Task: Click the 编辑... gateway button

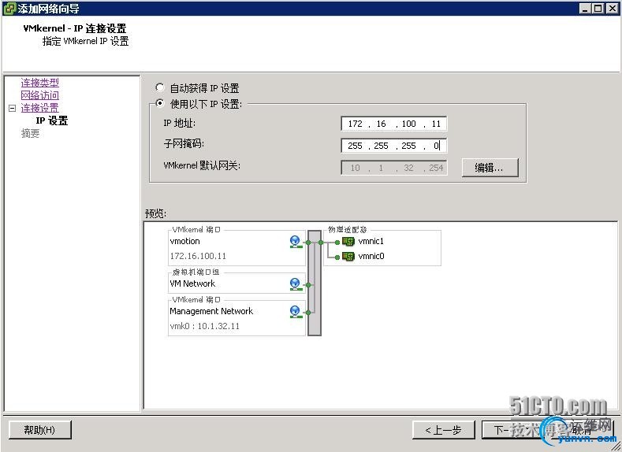Action: (x=490, y=168)
